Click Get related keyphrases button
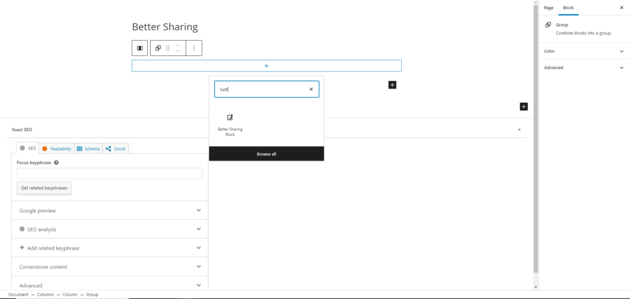630x299 pixels. 44,188
